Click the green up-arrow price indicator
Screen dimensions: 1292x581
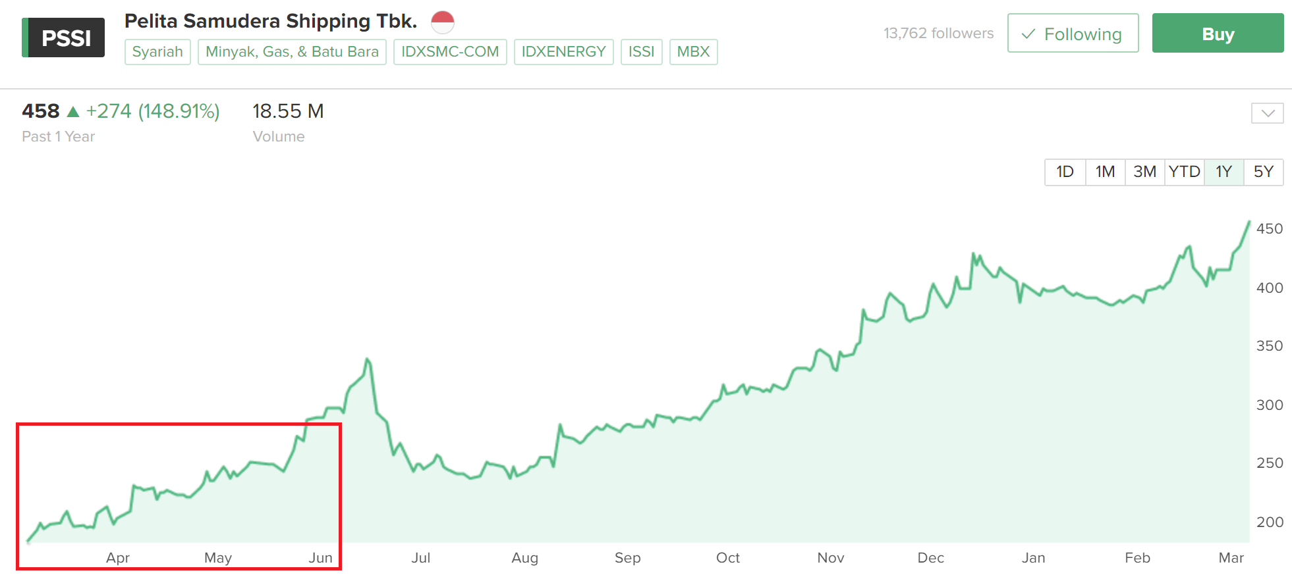[x=73, y=112]
